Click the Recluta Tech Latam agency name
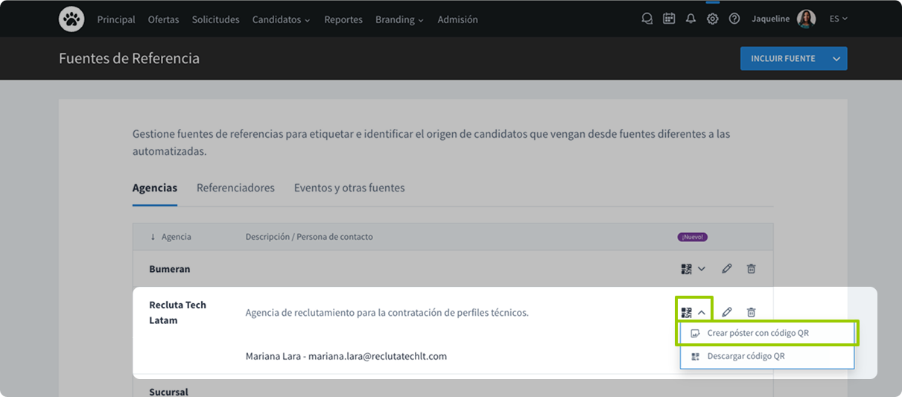This screenshot has width=902, height=397. coord(178,313)
